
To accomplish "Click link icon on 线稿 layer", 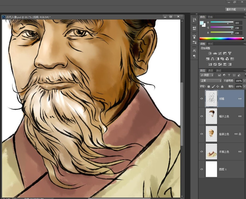I will [240, 99].
